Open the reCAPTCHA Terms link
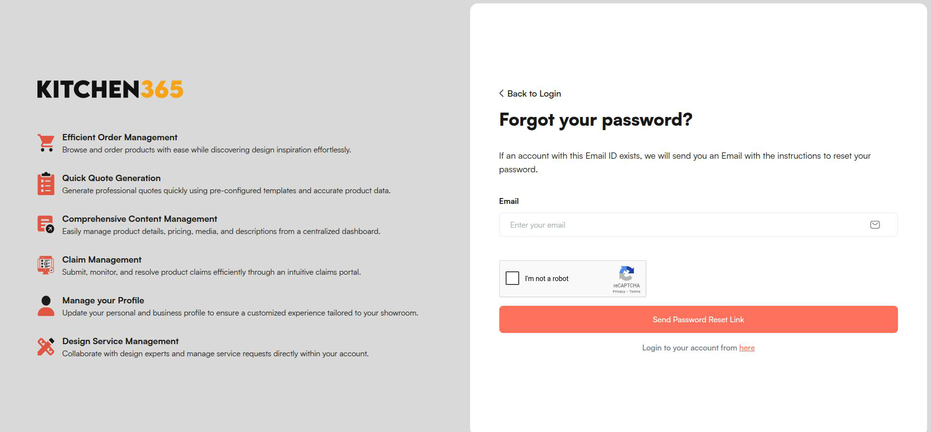The image size is (931, 432). (635, 291)
